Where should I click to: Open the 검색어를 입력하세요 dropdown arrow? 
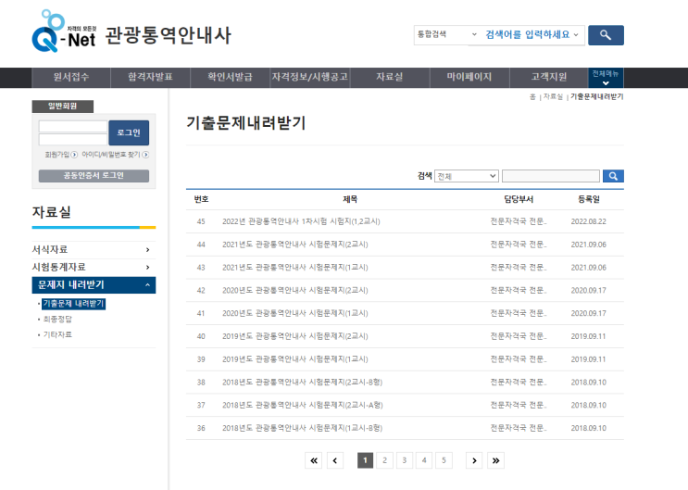[x=576, y=34]
